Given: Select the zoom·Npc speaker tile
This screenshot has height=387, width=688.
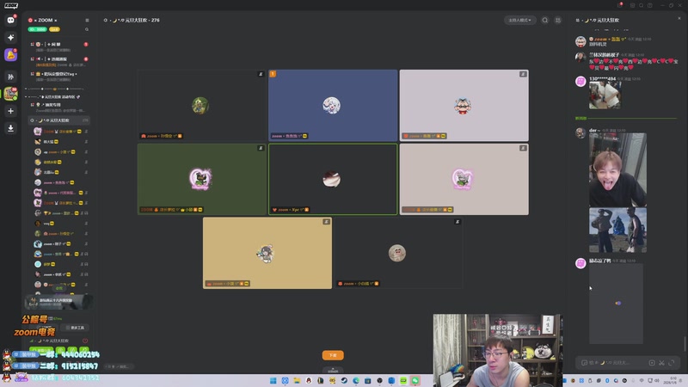Looking at the screenshot, I should tap(333, 180).
